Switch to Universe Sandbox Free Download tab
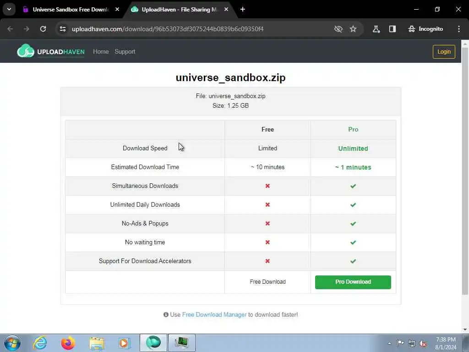 (x=70, y=10)
